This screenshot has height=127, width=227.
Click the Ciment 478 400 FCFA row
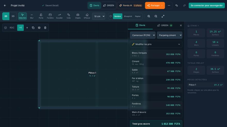(156, 63)
